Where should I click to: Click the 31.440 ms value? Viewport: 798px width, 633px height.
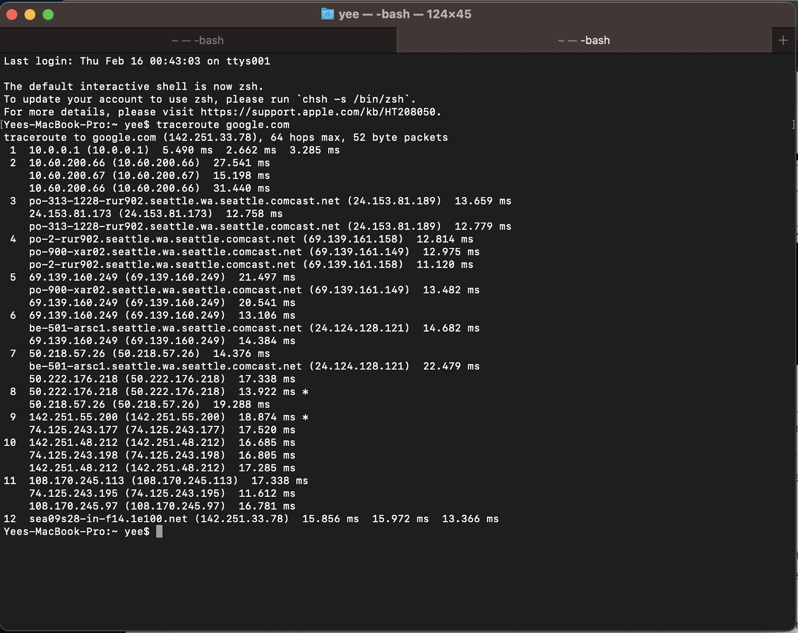[x=241, y=189]
